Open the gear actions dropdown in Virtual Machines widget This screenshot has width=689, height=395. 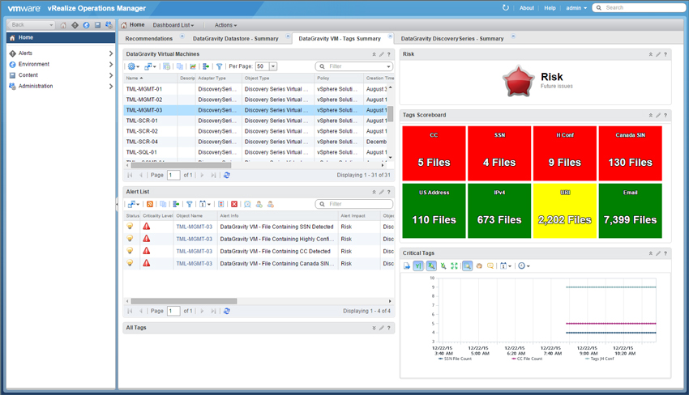click(134, 66)
